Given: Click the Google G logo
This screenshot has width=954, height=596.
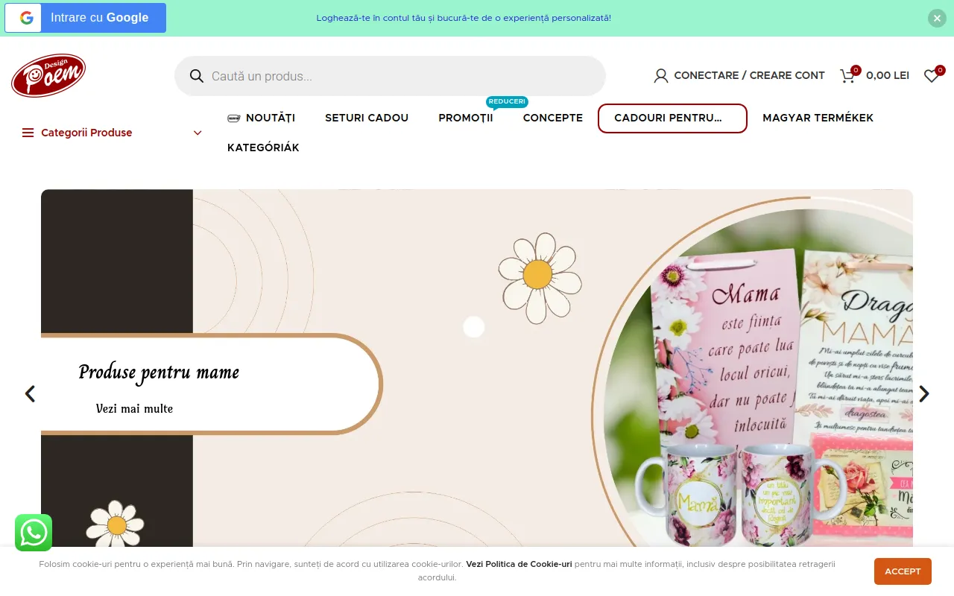Looking at the screenshot, I should point(27,18).
